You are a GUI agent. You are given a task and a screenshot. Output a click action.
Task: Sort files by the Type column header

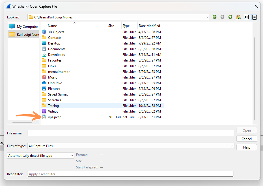(x=126, y=26)
